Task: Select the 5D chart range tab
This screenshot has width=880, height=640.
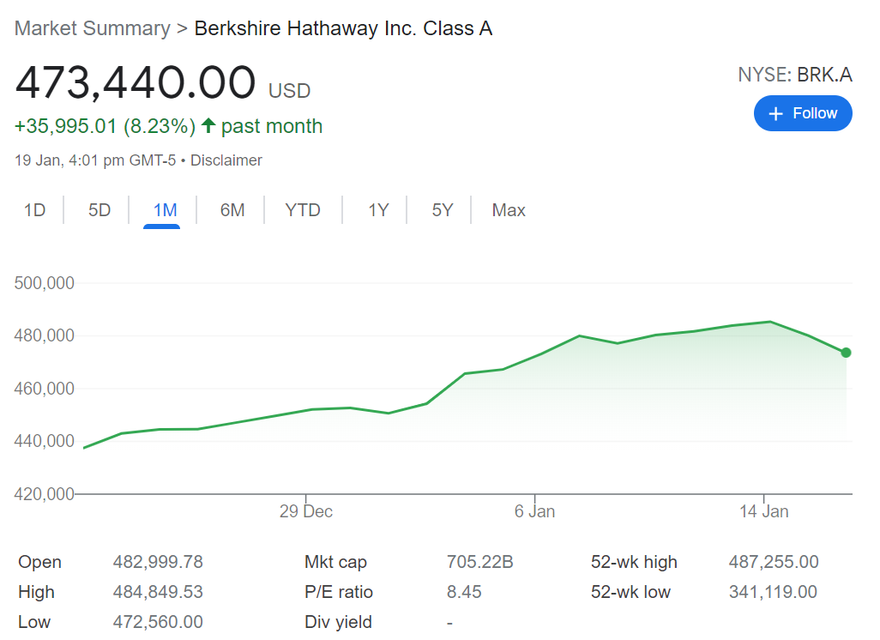Action: [x=99, y=210]
